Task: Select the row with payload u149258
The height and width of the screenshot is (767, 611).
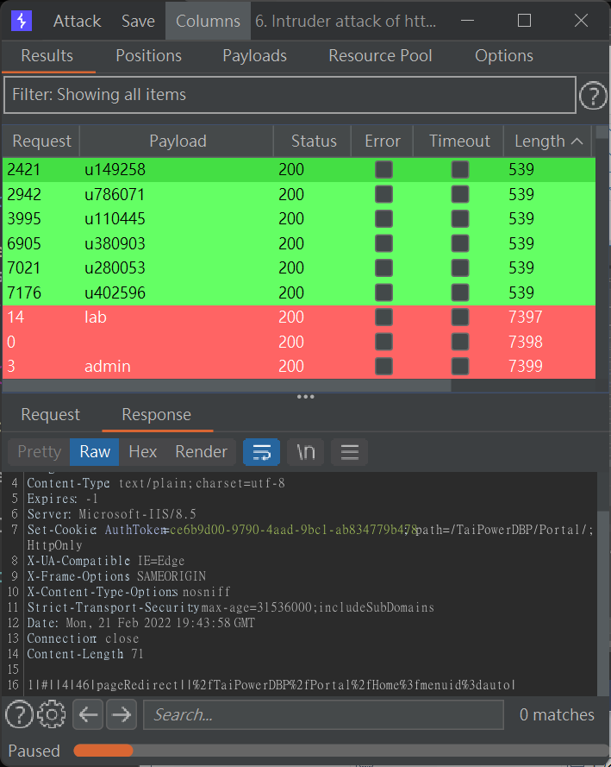Action: 299,170
